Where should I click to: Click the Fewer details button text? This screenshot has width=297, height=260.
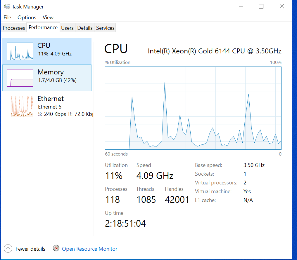[x=30, y=249]
